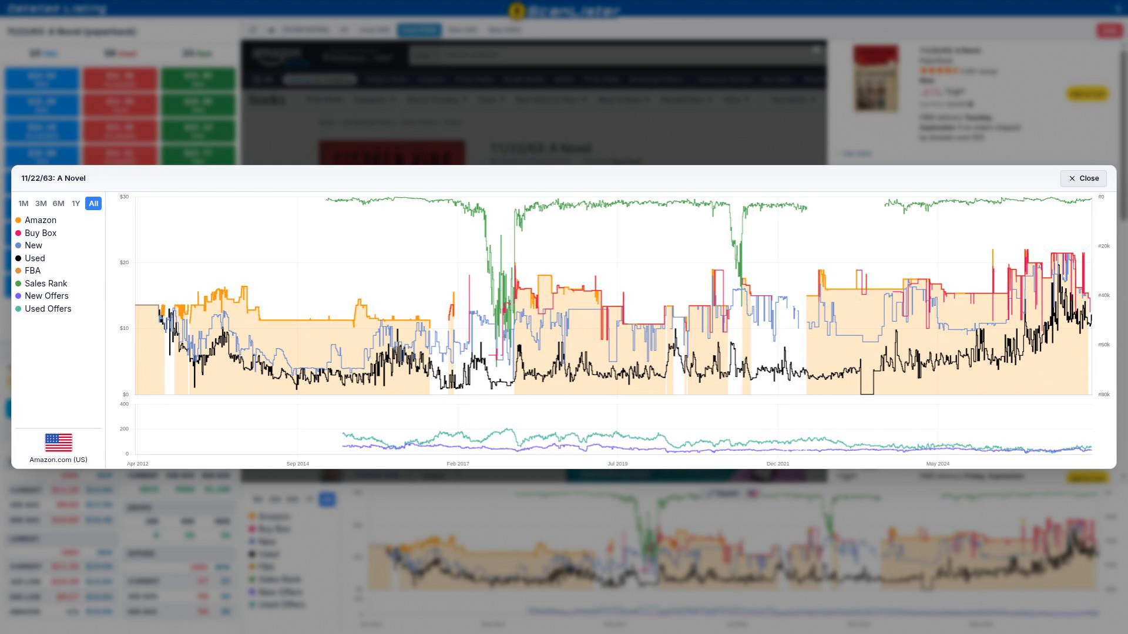Switch chart range to 1Y
Screen dimensions: 1128x634
[76, 204]
